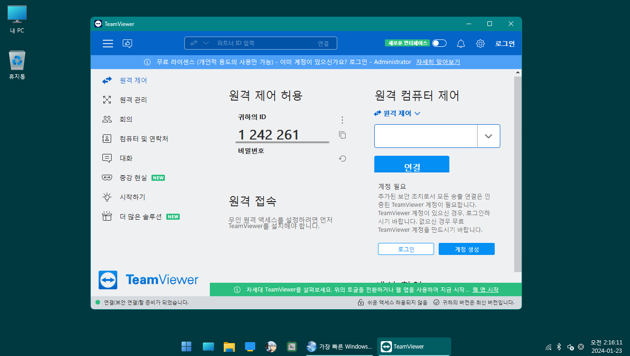Click the TeamViewer taskbar button
This screenshot has height=356, width=630.
414,346
